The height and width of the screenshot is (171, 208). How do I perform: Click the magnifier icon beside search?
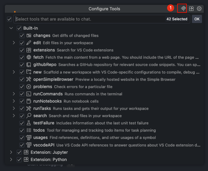click(x=29, y=116)
